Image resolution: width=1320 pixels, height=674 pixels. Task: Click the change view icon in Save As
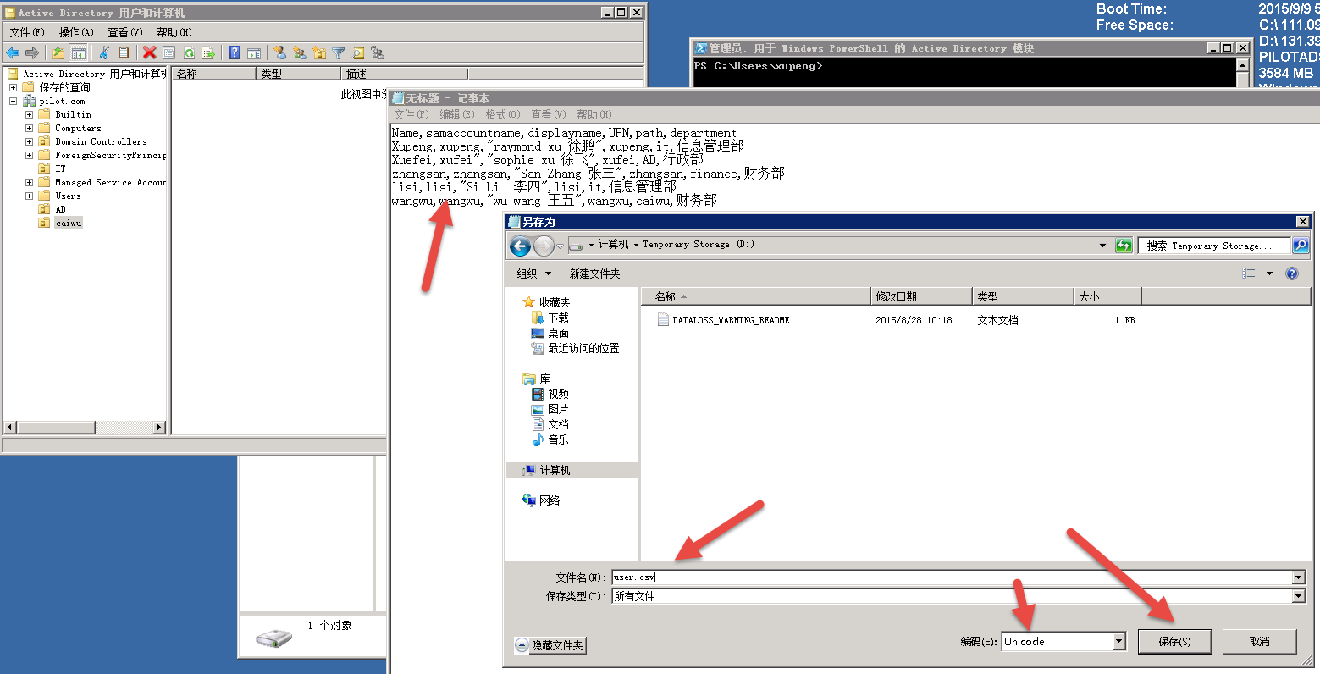1249,273
